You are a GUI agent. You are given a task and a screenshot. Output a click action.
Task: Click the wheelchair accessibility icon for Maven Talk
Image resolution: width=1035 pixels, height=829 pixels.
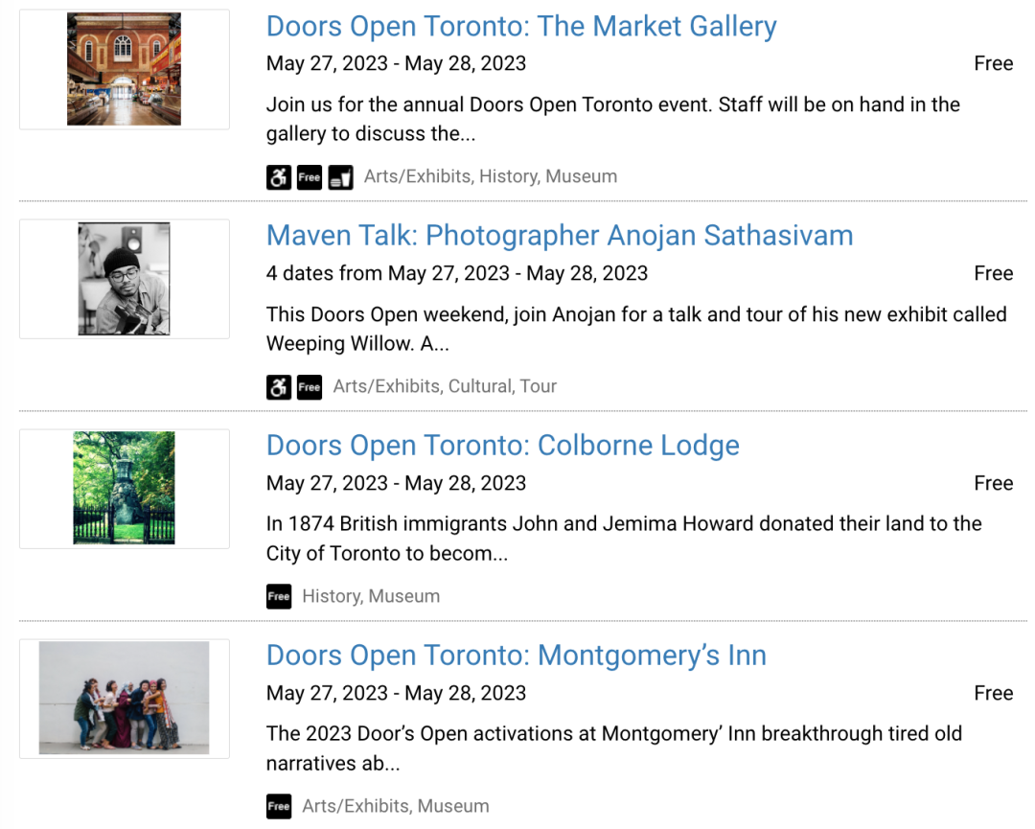[279, 387]
